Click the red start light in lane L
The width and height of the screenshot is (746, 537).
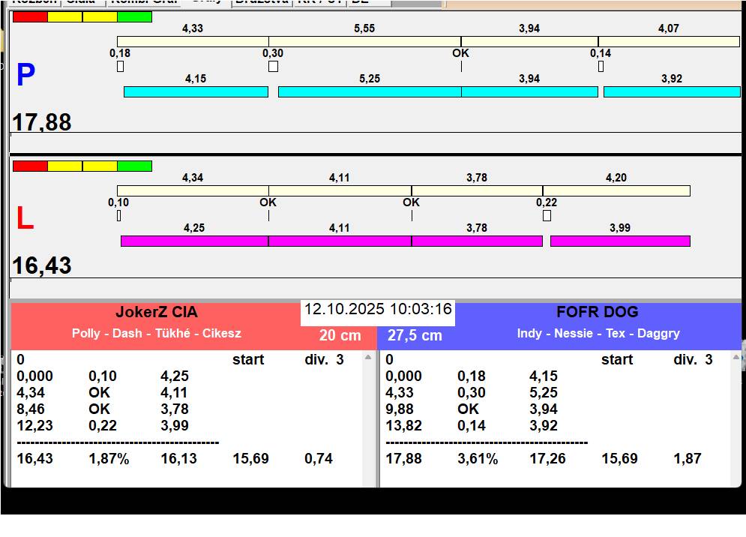30,166
